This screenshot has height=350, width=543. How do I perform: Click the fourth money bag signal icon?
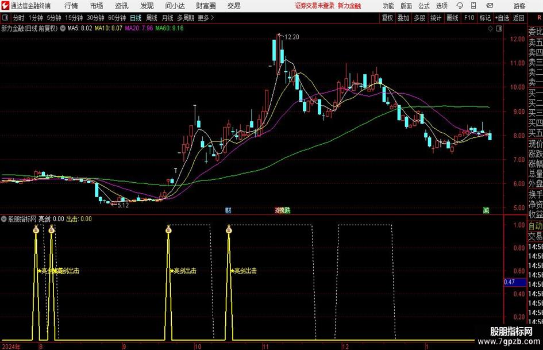click(229, 229)
